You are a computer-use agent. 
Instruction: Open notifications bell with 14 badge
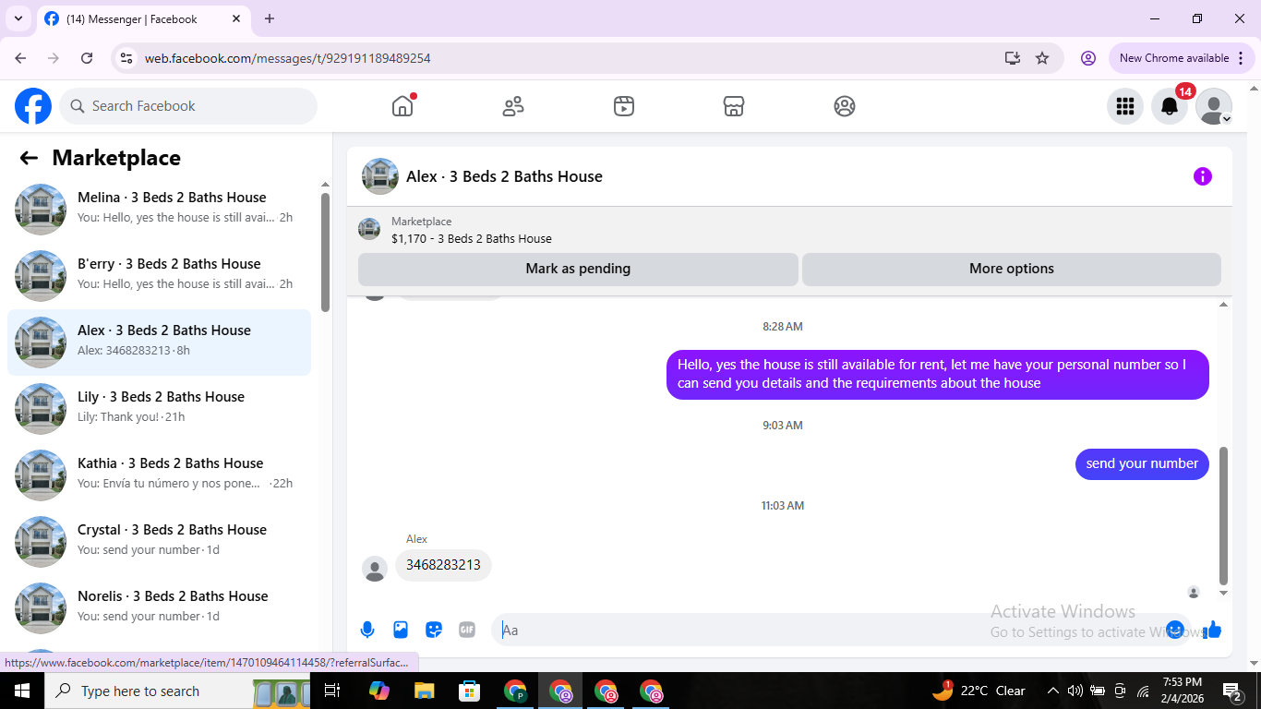click(x=1170, y=106)
